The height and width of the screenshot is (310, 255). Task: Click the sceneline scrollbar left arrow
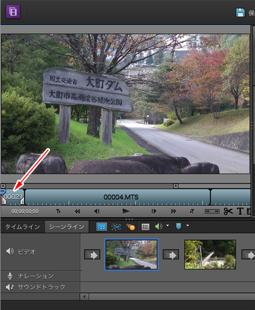(x=85, y=297)
